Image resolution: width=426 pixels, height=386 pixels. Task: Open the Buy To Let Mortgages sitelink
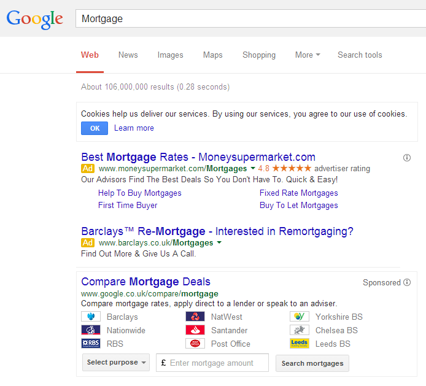298,205
